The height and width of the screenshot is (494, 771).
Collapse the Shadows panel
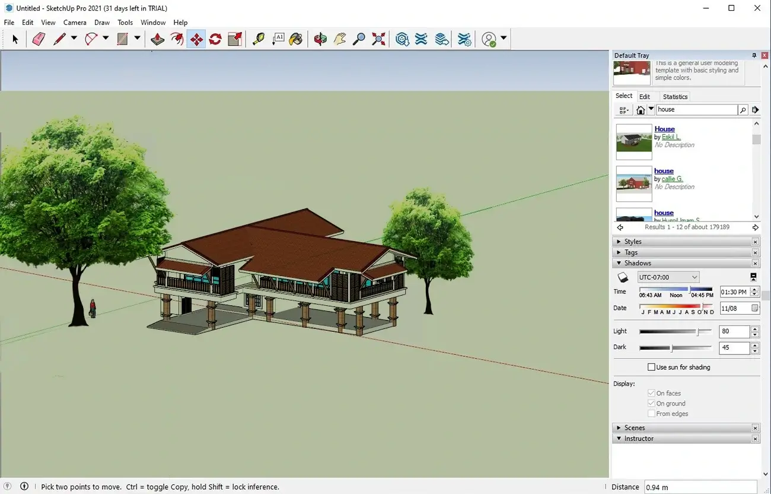point(619,262)
